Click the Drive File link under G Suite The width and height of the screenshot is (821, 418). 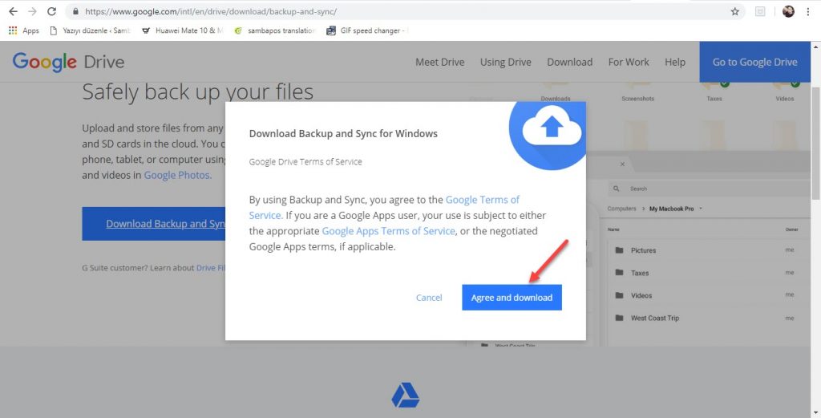(211, 268)
